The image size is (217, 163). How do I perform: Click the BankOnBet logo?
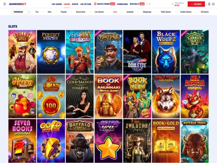pyautogui.click(x=18, y=4)
